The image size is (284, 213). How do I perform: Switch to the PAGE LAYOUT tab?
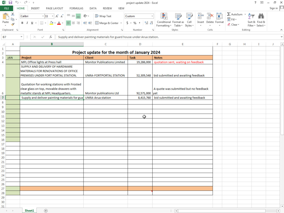(55, 8)
